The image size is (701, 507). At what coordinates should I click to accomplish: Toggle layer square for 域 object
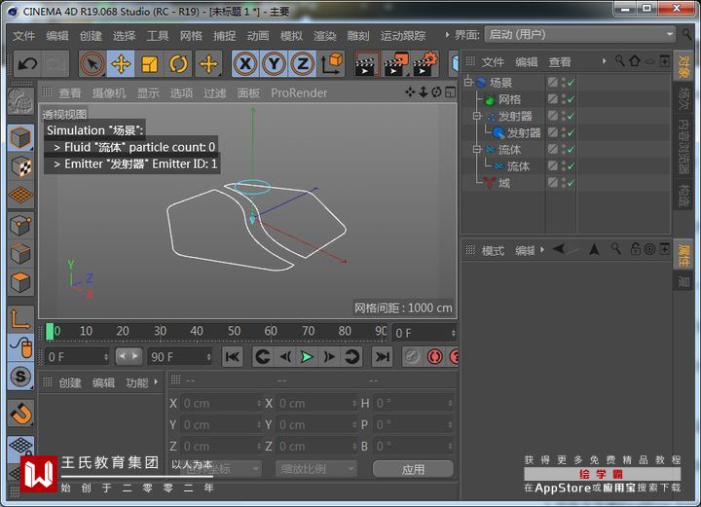point(553,182)
